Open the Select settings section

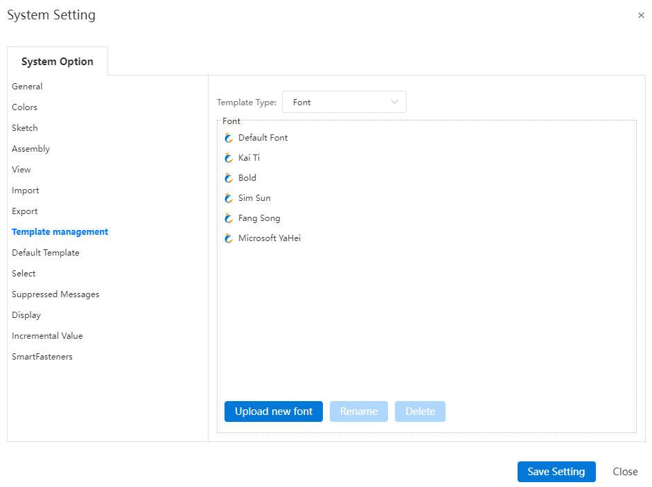24,274
